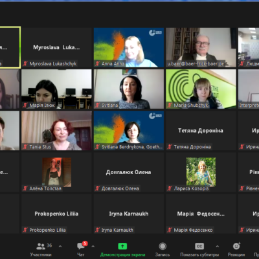Click muted microphone icon beside Tania Stus
Screen dimensions: 259x259
click(25, 147)
